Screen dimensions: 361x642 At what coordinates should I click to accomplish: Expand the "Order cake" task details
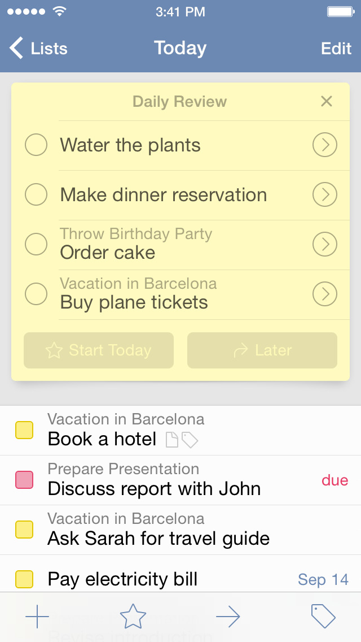click(x=324, y=244)
